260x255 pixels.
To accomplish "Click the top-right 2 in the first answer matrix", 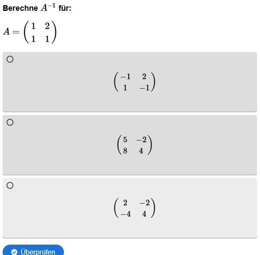I will pos(144,76).
